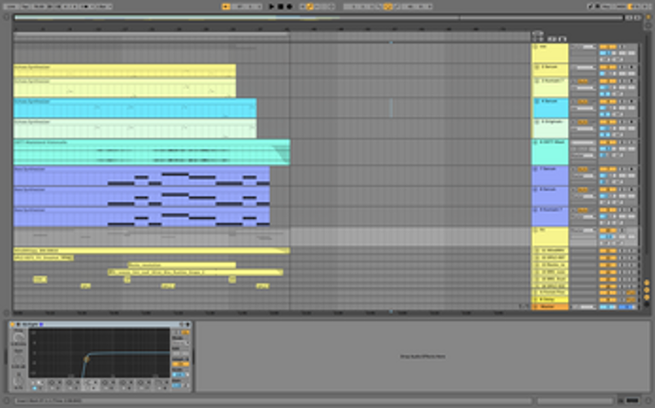Start playback with the Play button
This screenshot has width=655, height=408.
271,7
